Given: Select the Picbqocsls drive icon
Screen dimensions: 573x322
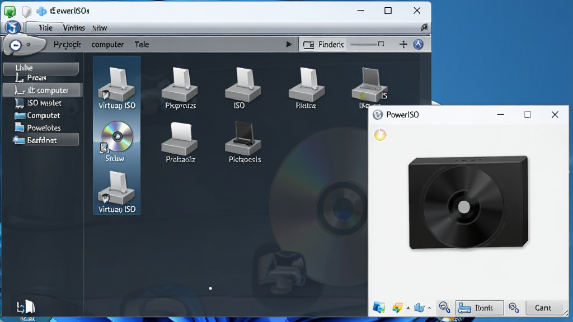Looking at the screenshot, I should pyautogui.click(x=244, y=141).
